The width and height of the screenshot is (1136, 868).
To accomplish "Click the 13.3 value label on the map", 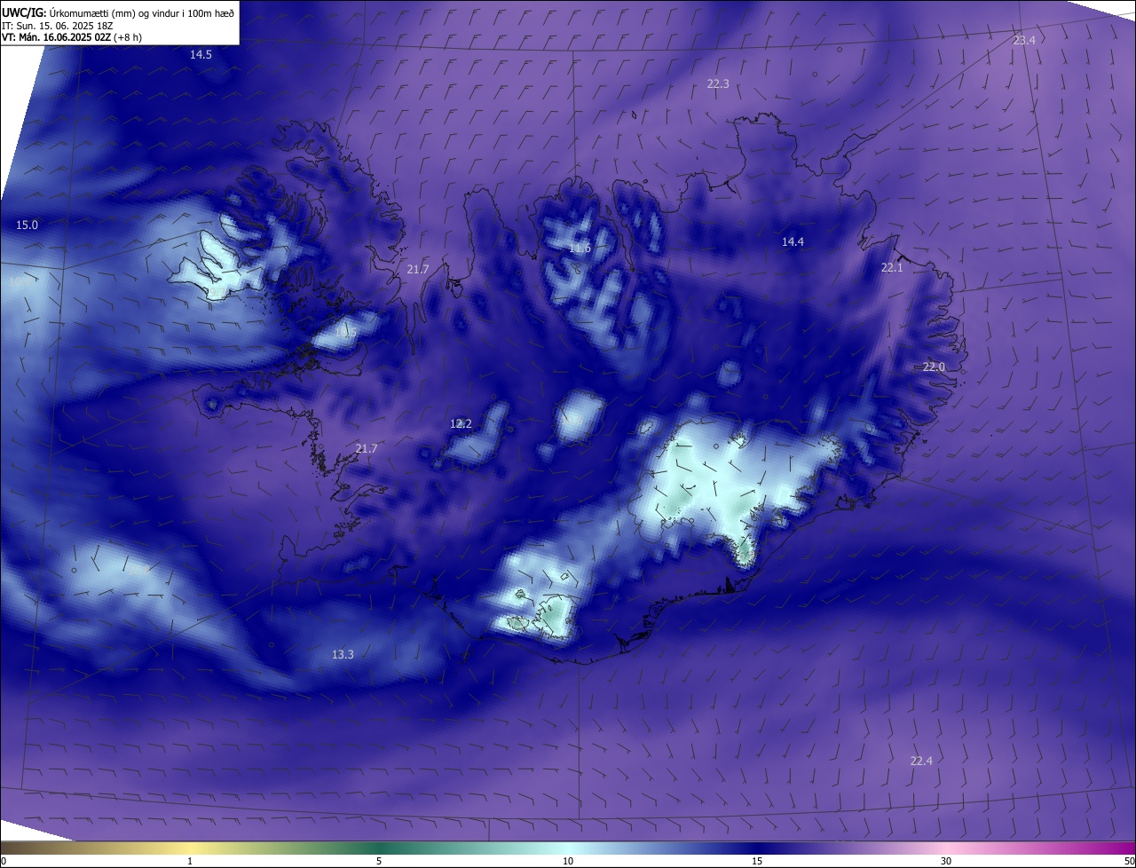I will tap(343, 655).
